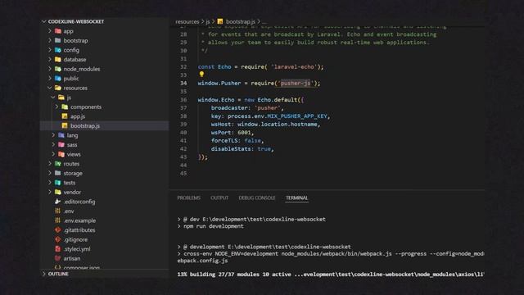524x295 pixels.
Task: Click the bootstrap.js file icon in explorer
Action: [x=65, y=125]
